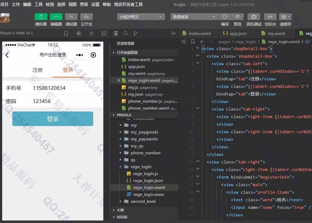The width and height of the screenshot is (312, 223).
Task: Open search icon in explorer sidebar
Action: tap(125, 33)
